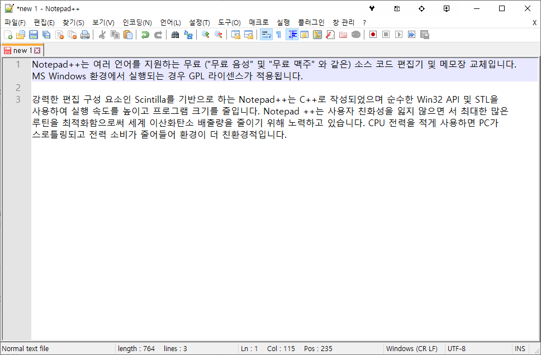Viewport: 541px width, 355px height.
Task: Click INS mode in status bar
Action: tap(520, 348)
